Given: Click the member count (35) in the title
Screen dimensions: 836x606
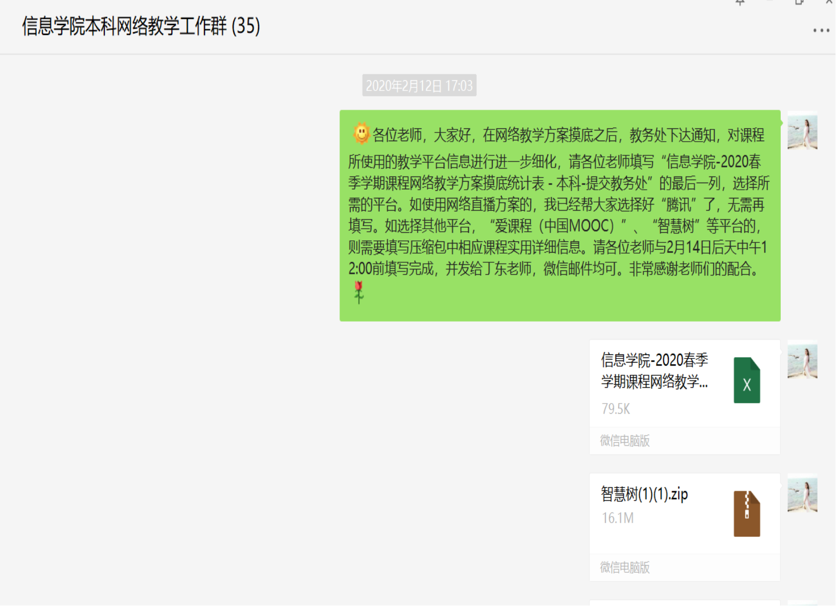Looking at the screenshot, I should click(246, 29).
